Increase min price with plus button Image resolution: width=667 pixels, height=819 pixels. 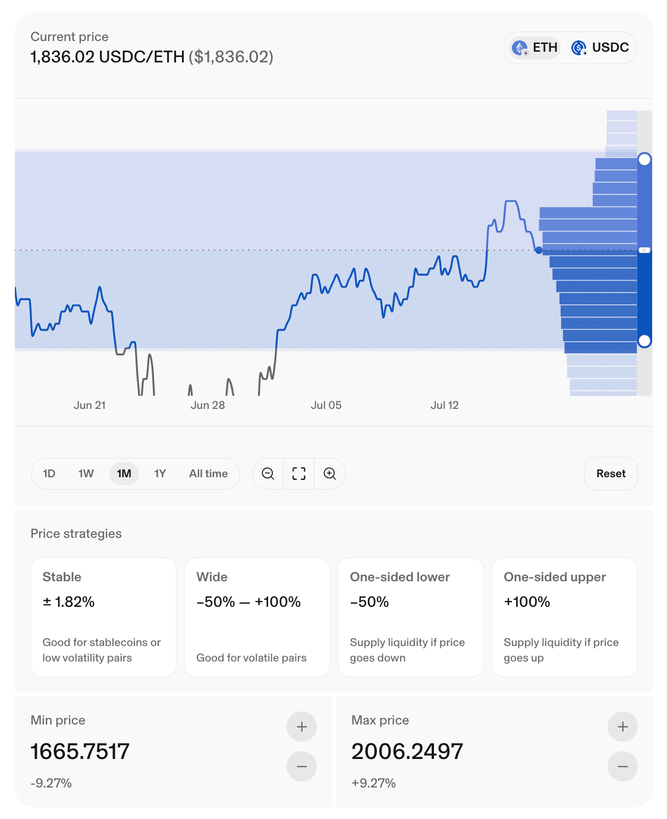(302, 726)
